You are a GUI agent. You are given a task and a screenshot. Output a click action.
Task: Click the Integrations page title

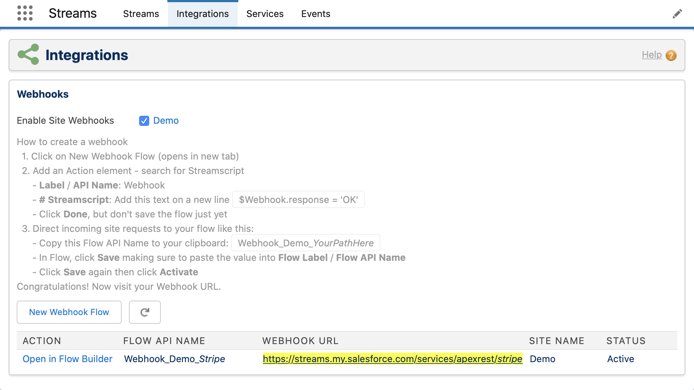point(87,55)
